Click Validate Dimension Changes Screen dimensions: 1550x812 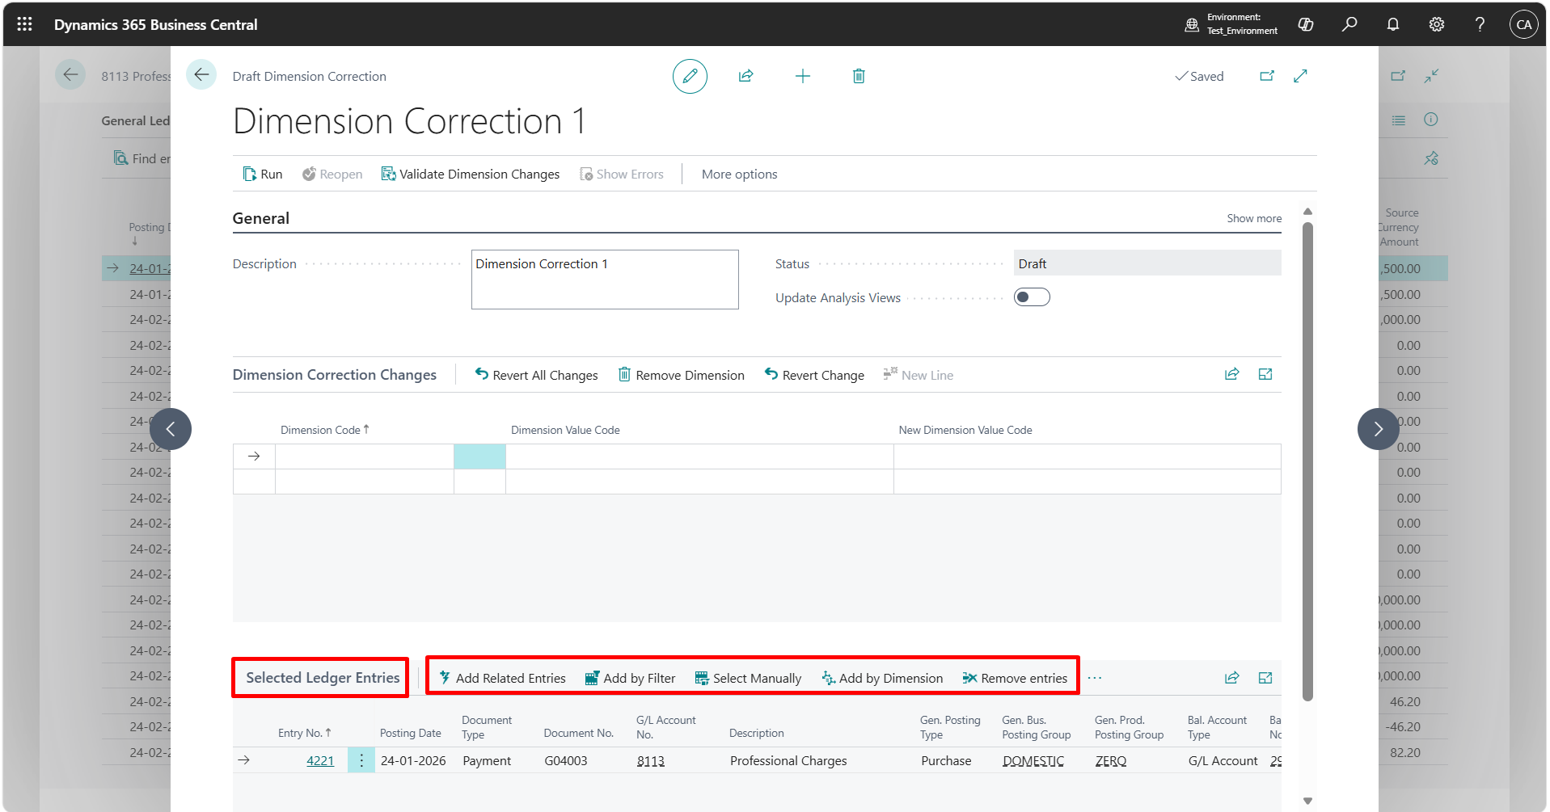471,174
